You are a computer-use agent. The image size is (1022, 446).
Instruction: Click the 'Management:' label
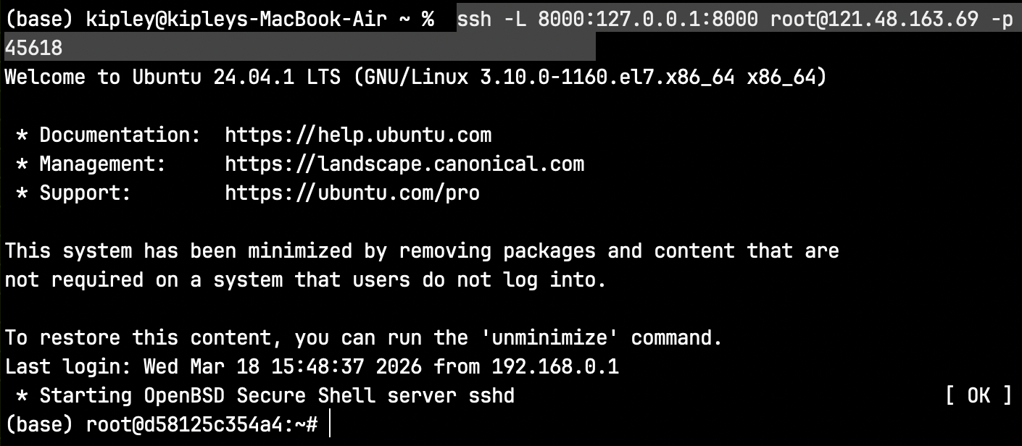(102, 164)
